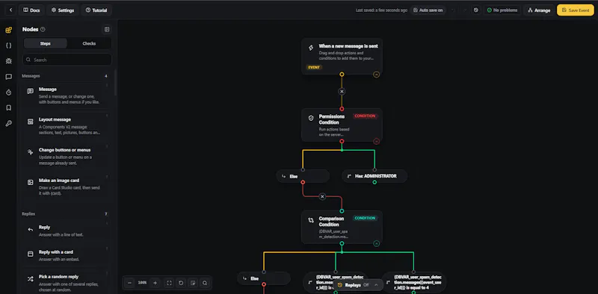Switch to the Steps tab
598x294 pixels.
(46, 43)
